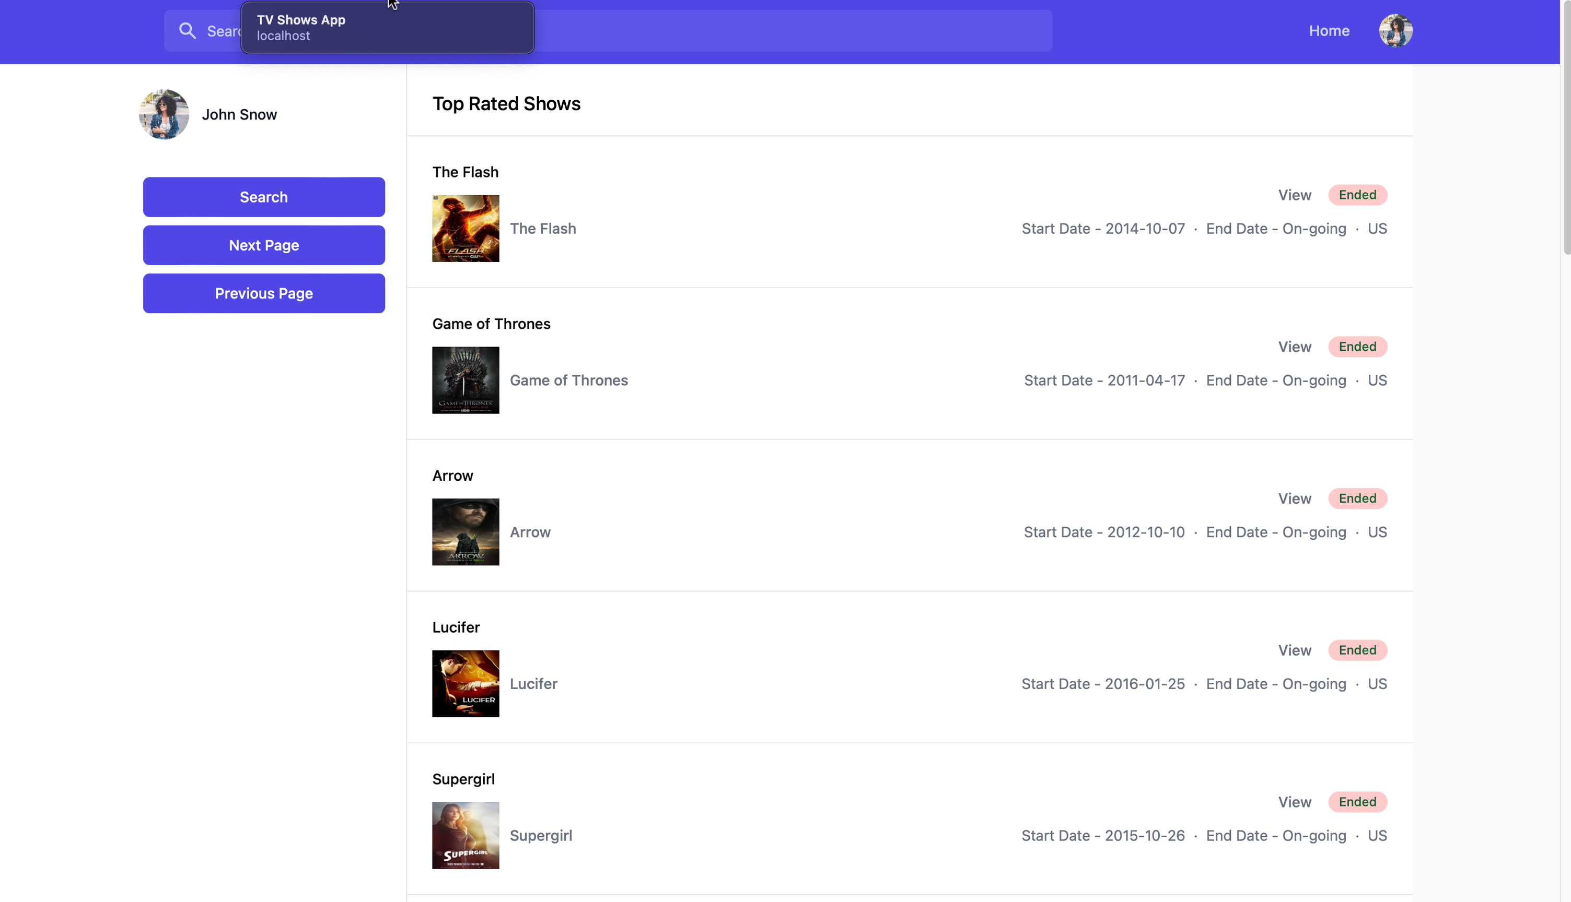Click the Ended badge on The Flash
The height and width of the screenshot is (902, 1571).
(1357, 195)
